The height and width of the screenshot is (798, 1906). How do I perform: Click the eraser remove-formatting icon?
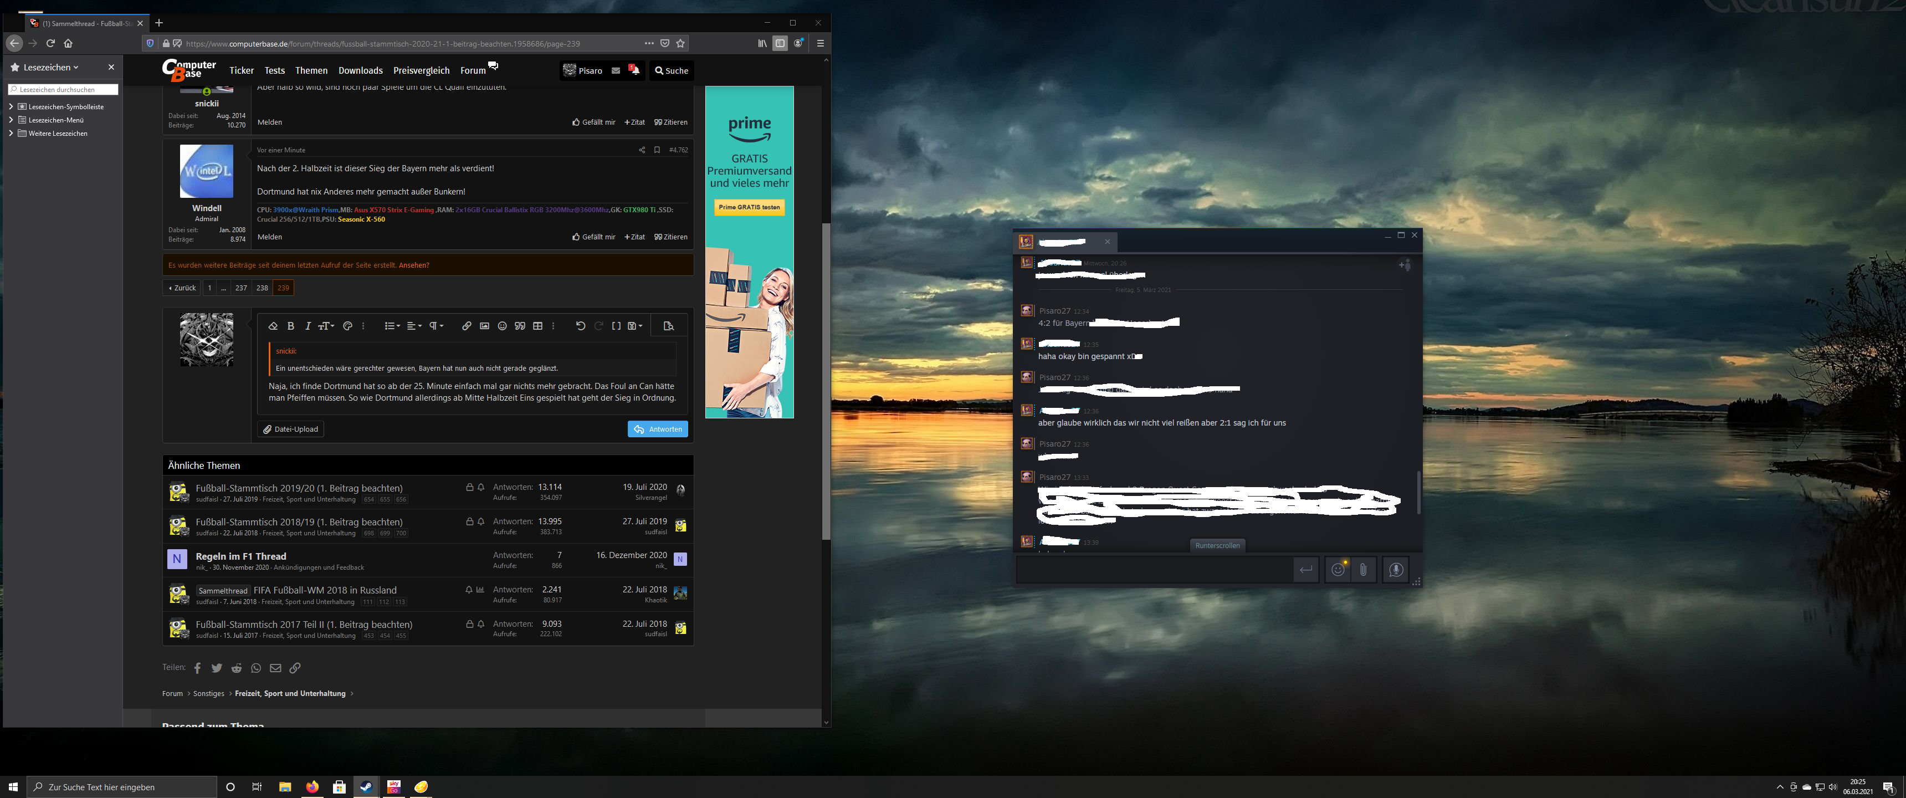272,326
